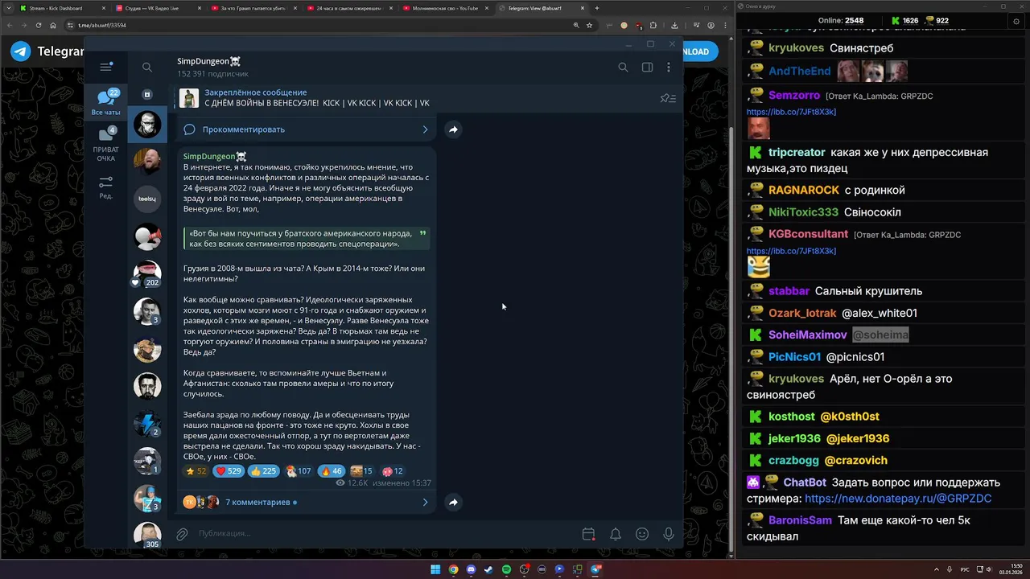Open the three-dot channel options menu
This screenshot has width=1030, height=579.
click(x=668, y=68)
